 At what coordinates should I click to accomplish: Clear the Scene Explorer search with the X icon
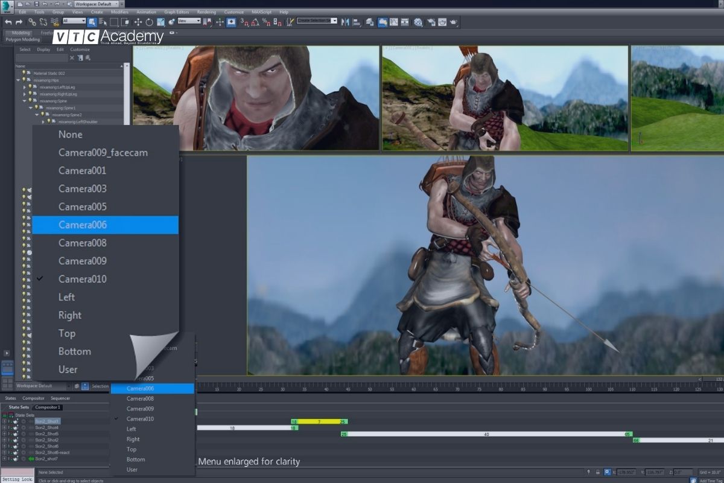coord(71,57)
